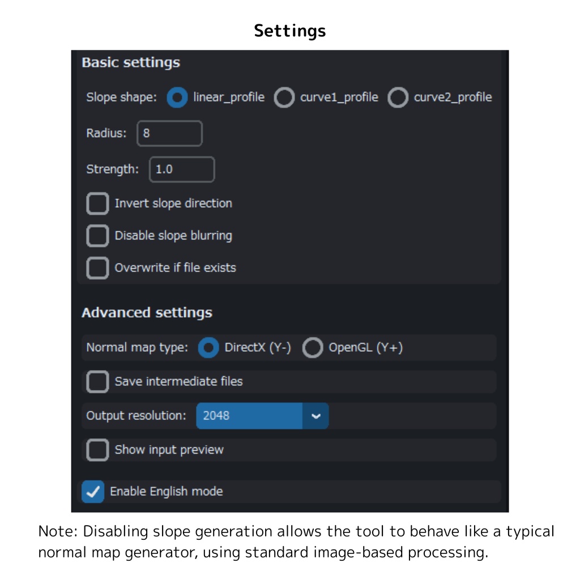Check the Disable slope blurring option

tap(97, 236)
